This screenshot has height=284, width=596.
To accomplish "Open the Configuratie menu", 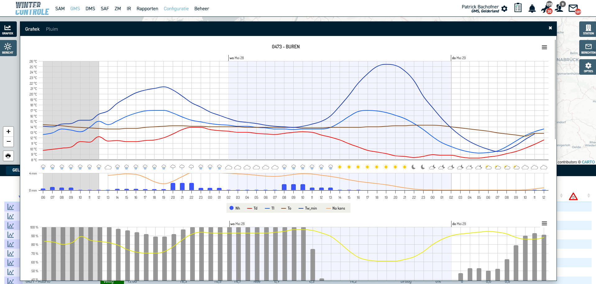I will 176,9.
